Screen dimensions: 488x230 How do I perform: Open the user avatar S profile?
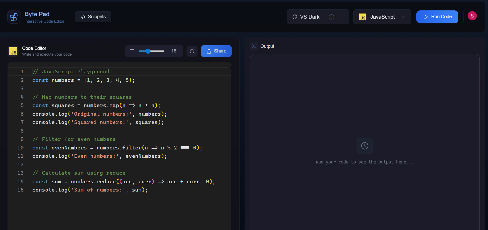coord(472,16)
